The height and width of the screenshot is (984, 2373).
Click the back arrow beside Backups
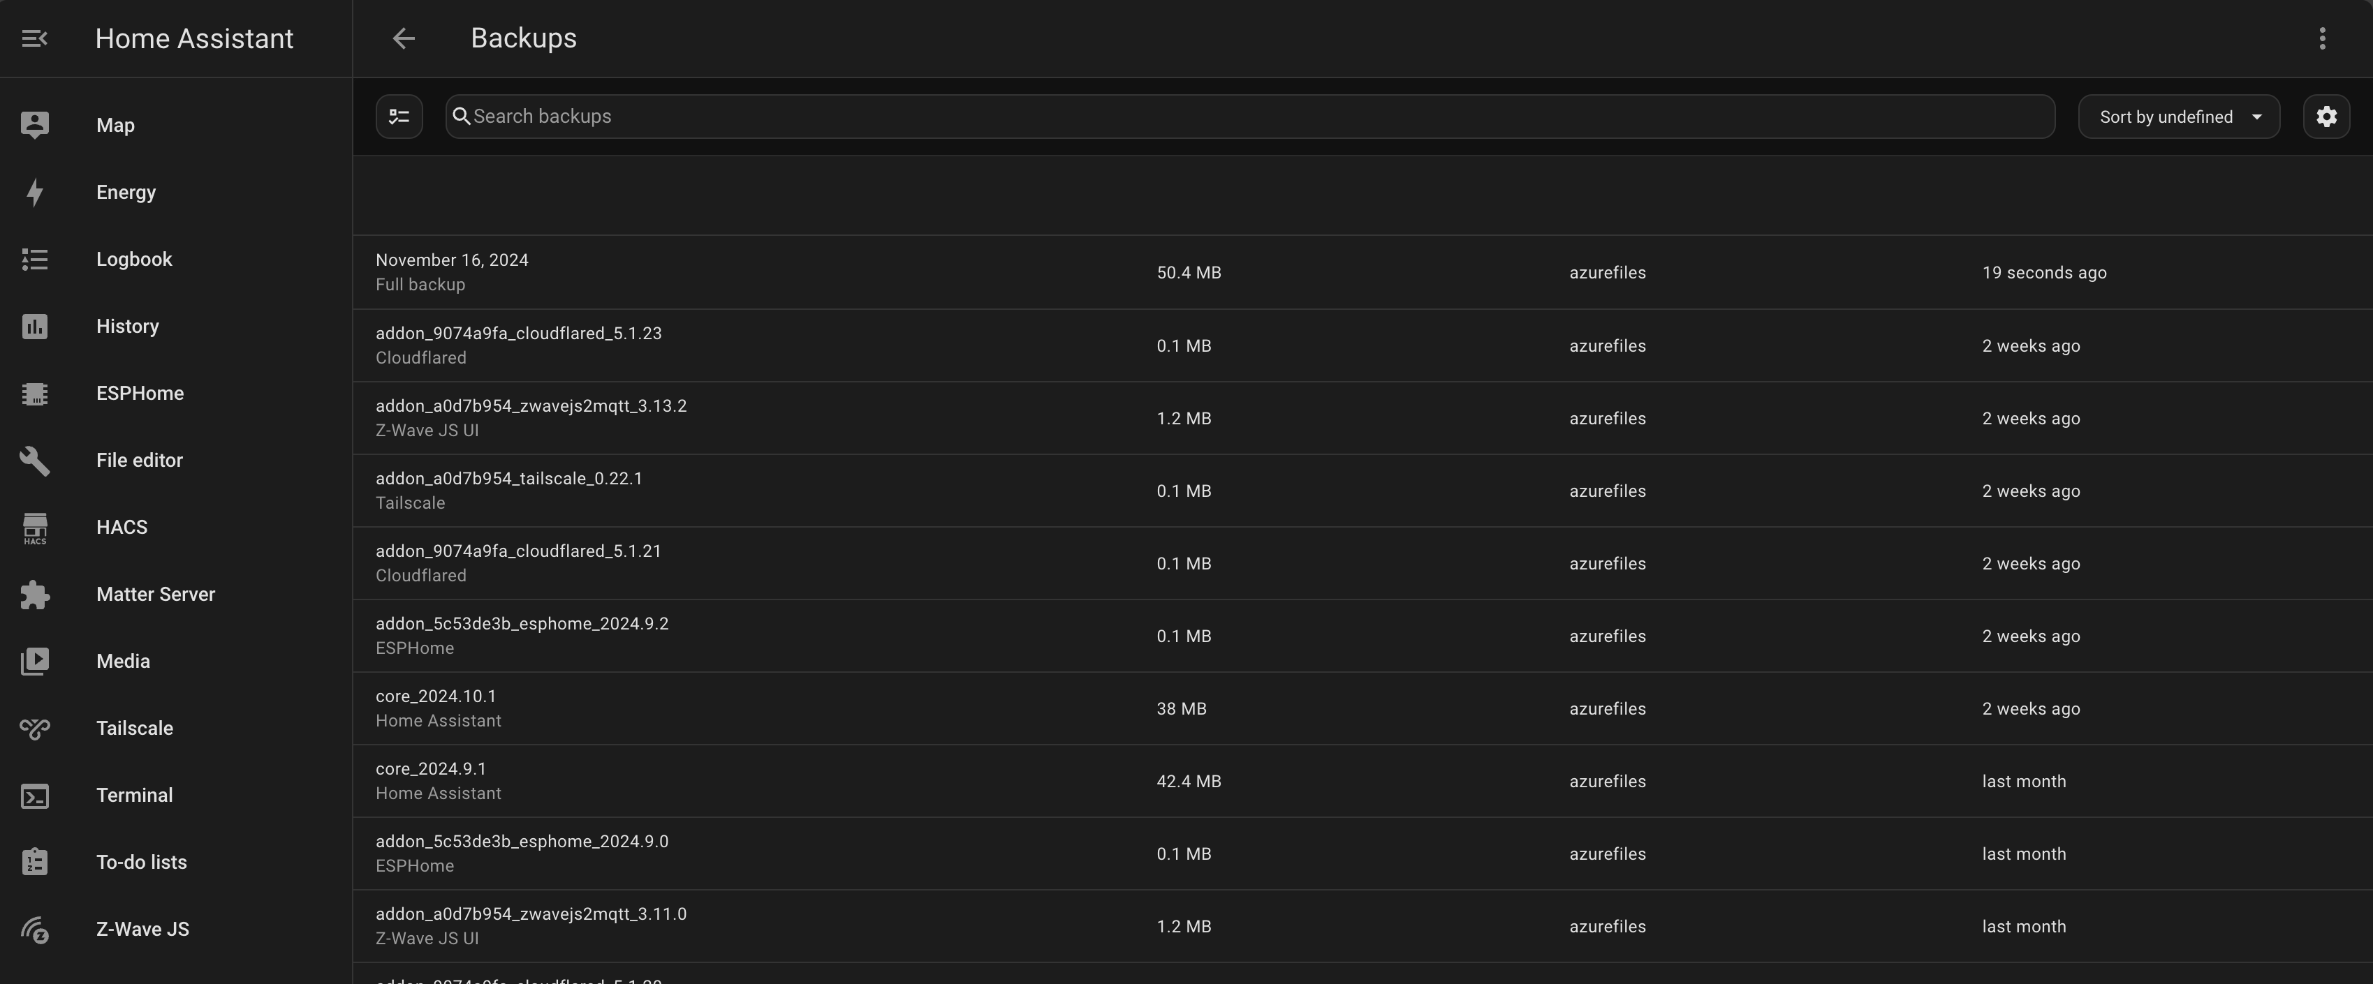pyautogui.click(x=404, y=38)
